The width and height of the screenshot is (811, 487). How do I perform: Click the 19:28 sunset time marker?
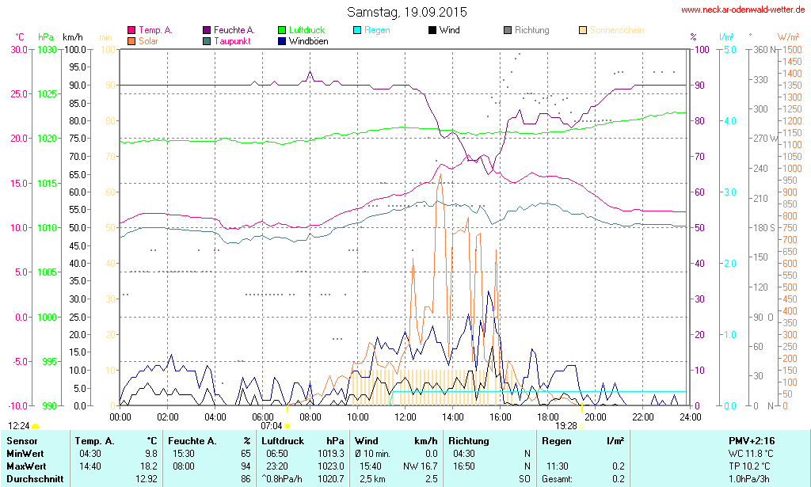(565, 425)
